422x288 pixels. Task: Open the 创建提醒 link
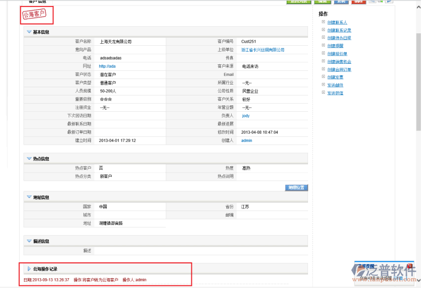[x=335, y=46]
